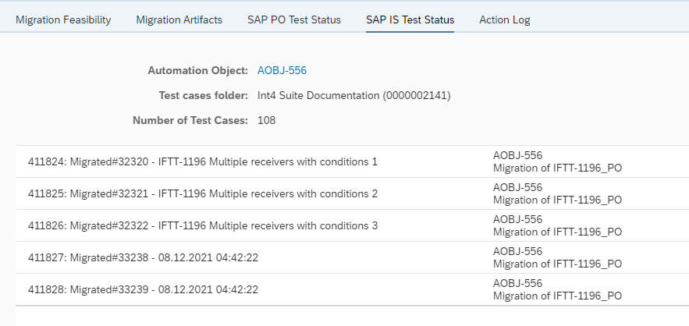Screen dimensions: 689x326
Task: Click the Int4 Suite Documentation folder value
Action: tap(353, 95)
